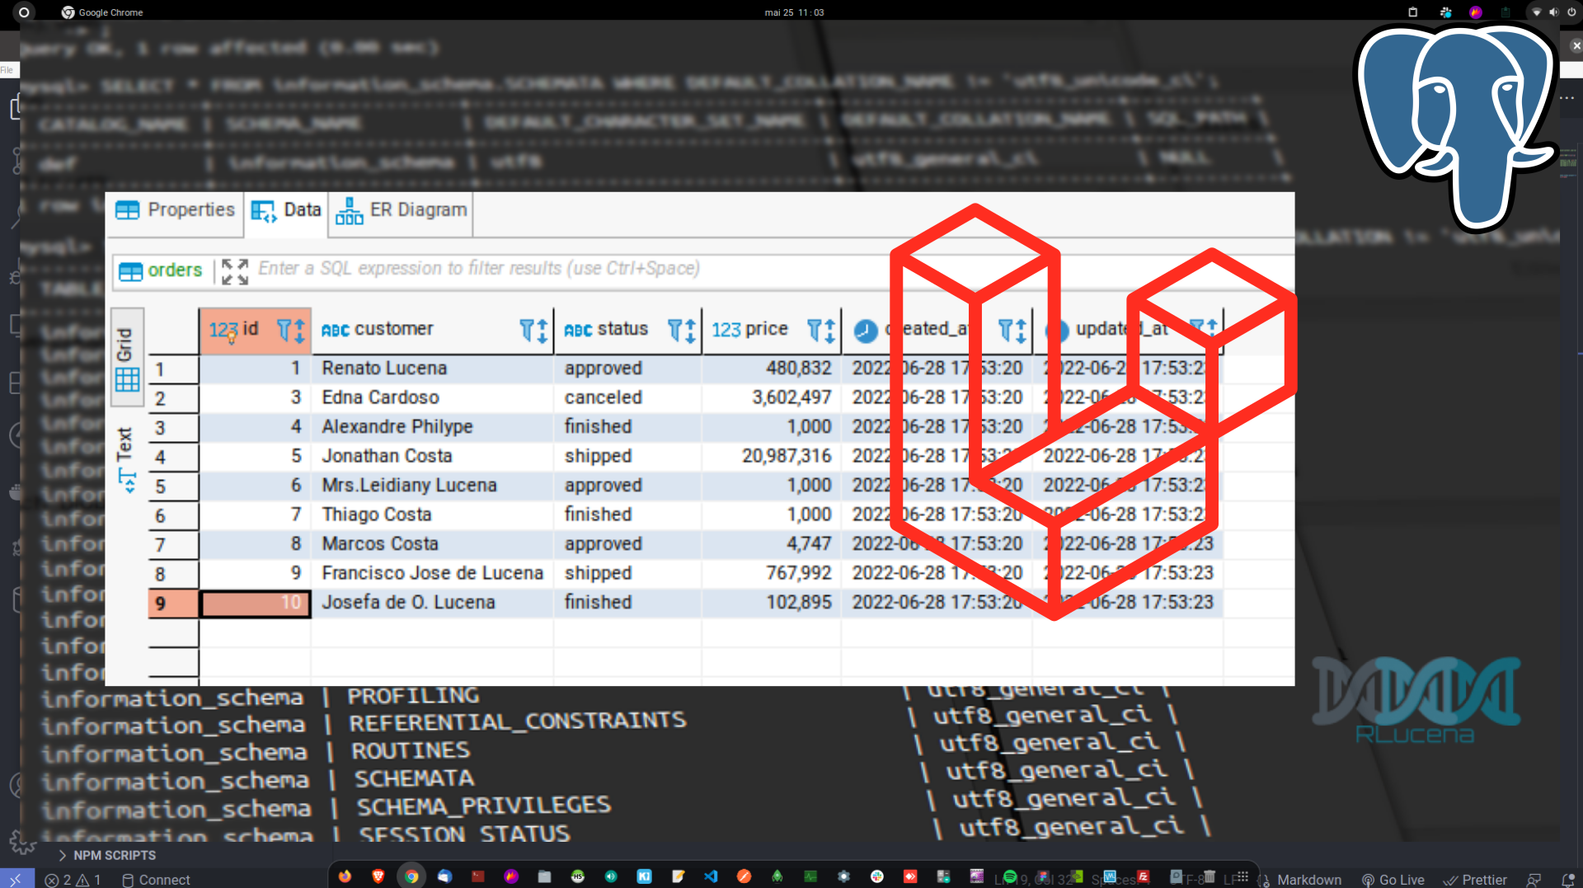Open FileZilla from the dock

click(x=1144, y=876)
